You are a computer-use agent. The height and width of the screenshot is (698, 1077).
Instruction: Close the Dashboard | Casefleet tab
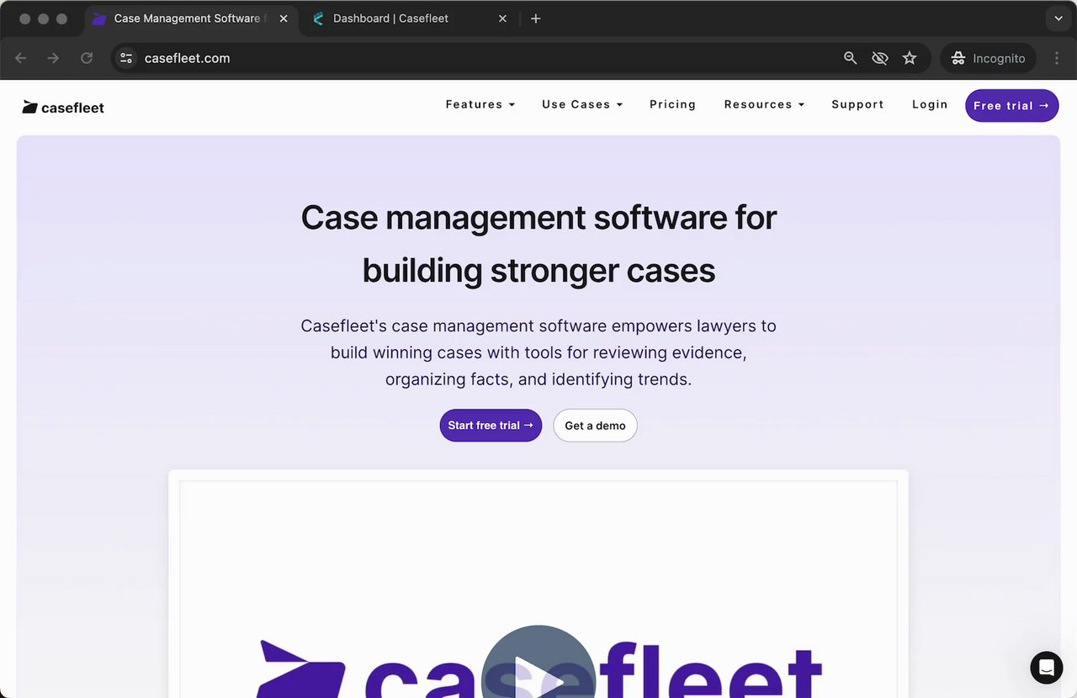pos(502,19)
